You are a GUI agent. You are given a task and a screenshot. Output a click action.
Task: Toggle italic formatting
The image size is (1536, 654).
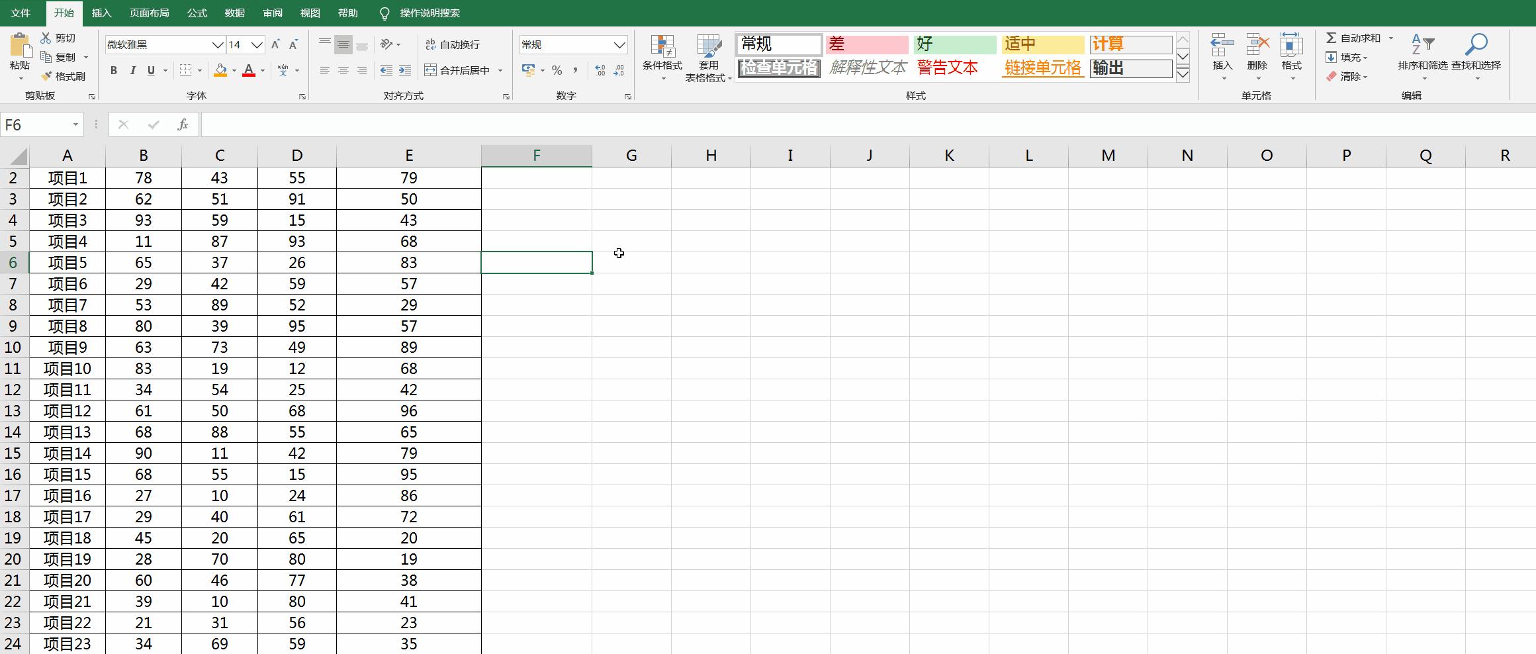133,70
